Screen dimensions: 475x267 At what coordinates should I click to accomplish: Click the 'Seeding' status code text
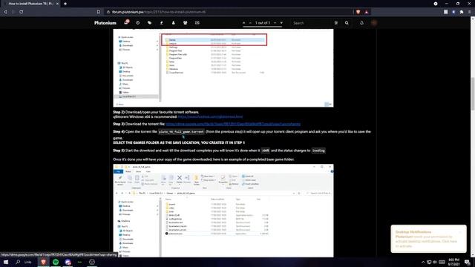[x=318, y=151]
